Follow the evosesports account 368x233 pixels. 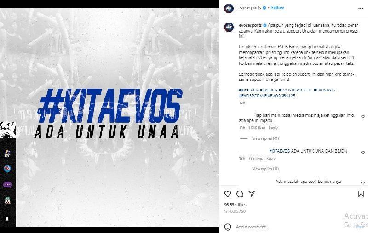click(278, 8)
